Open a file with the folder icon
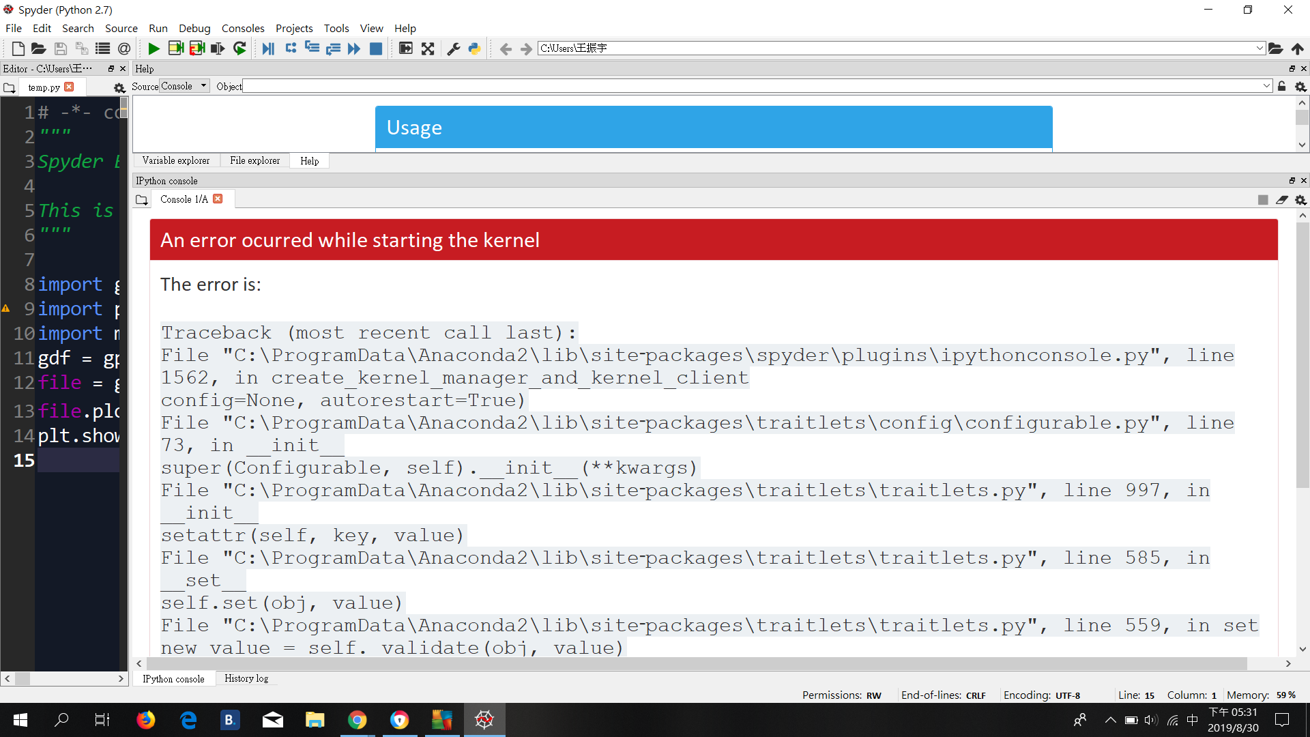The image size is (1310, 737). (39, 48)
